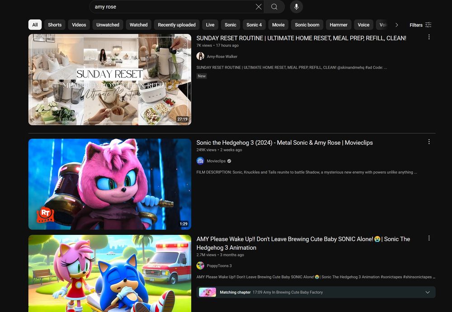Screen dimensions: 452x312
Task: Click the '7K views • 17 hours ago' text
Action: click(217, 46)
